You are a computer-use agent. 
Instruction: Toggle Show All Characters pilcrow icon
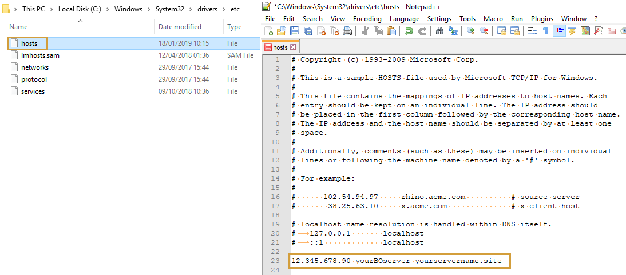(x=545, y=31)
